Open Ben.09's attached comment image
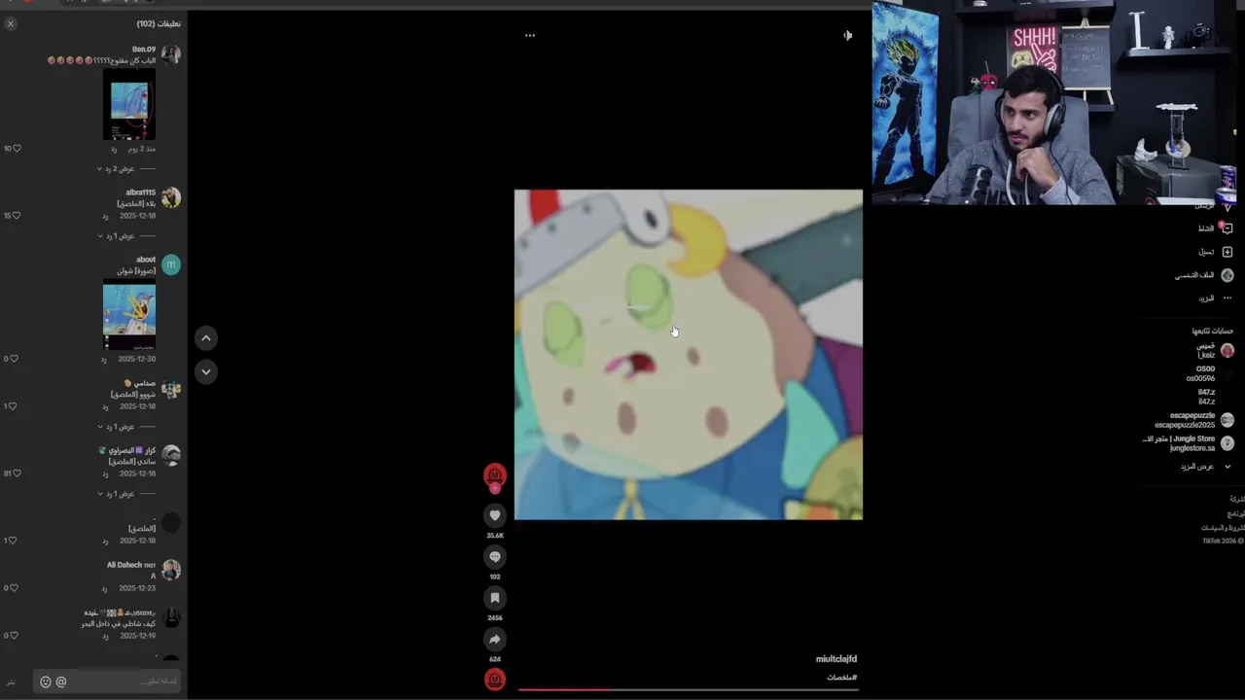Screen dimensions: 1245x700 [x=129, y=104]
